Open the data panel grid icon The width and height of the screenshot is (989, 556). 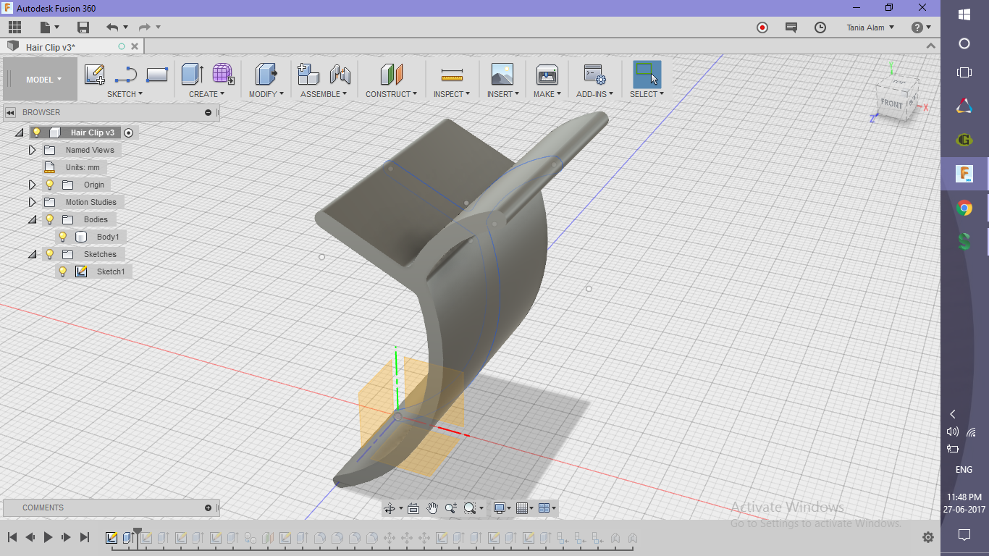pyautogui.click(x=14, y=28)
